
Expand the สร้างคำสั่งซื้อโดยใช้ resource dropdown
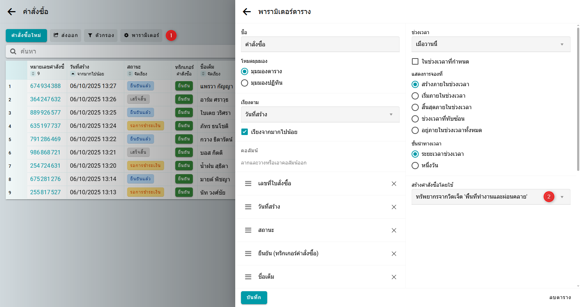562,197
